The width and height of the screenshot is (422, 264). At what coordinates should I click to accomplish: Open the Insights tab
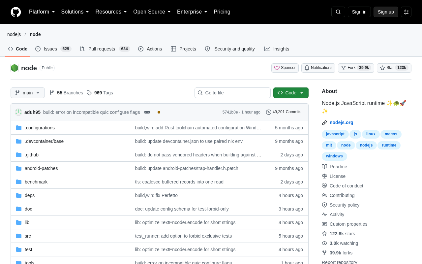(x=277, y=49)
